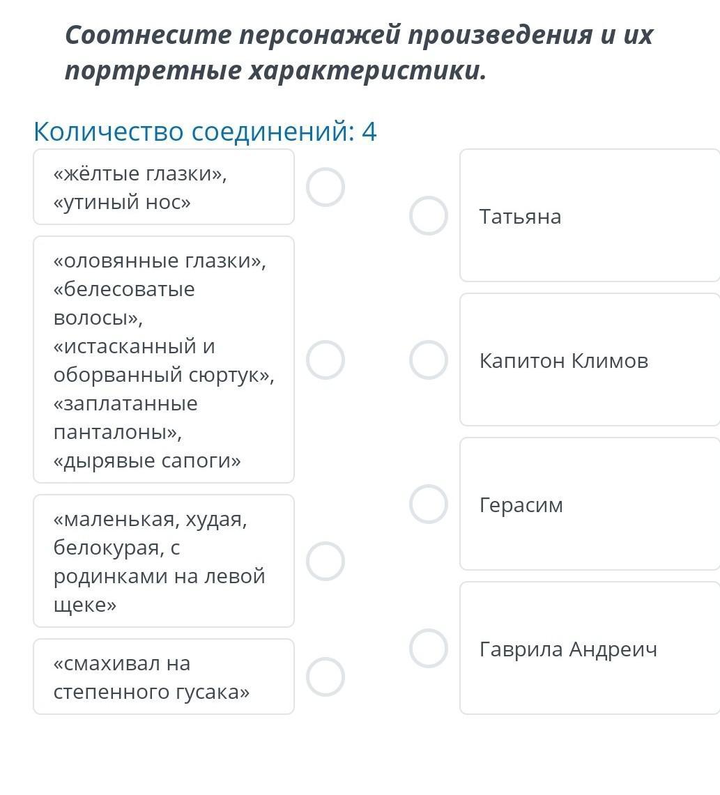Click the Герасим answer card
Viewport: 720px width, 795px height.
tap(590, 504)
